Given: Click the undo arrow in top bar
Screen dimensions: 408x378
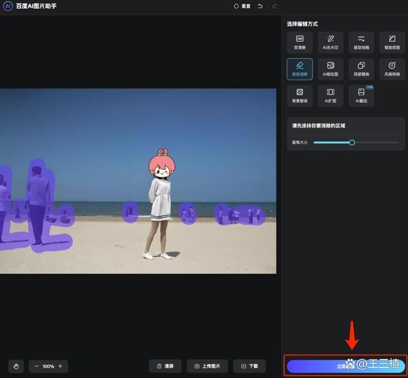Looking at the screenshot, I should pyautogui.click(x=260, y=6).
